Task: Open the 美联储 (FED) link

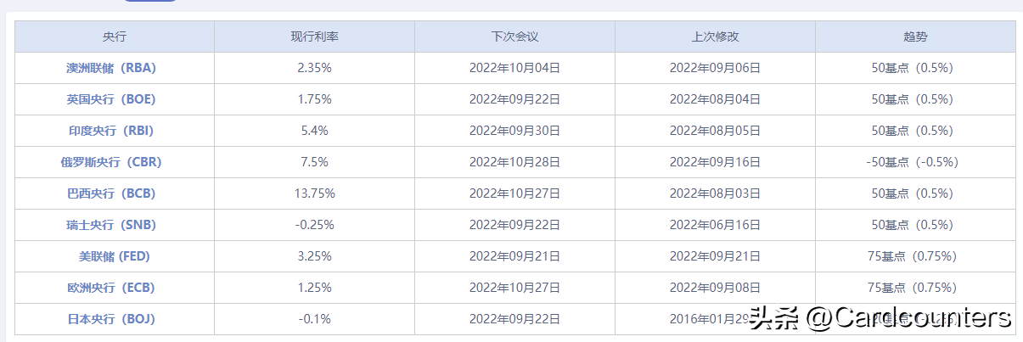Action: pos(115,256)
